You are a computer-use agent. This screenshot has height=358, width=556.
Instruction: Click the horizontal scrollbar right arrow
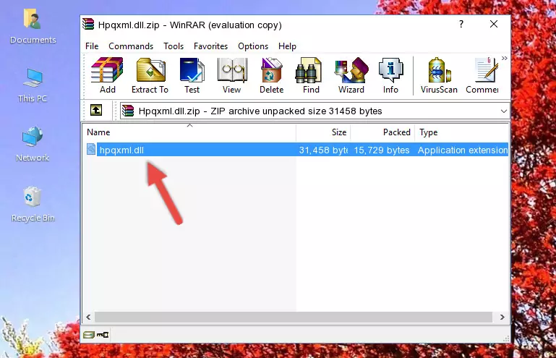click(x=502, y=317)
